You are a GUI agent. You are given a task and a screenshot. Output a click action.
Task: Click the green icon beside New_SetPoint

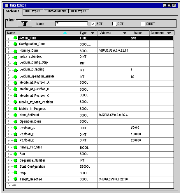15,115
